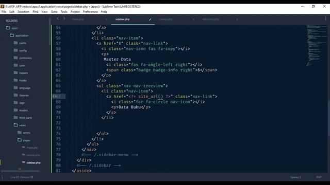Screen dimensions: 330x185
Task: Expand the core folder
Action: 16,65
